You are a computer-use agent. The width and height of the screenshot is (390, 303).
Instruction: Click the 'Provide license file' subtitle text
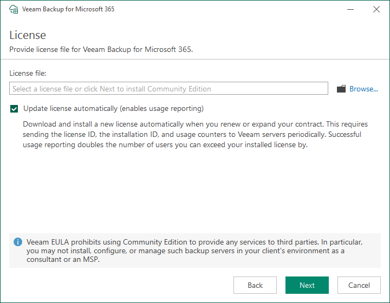click(x=101, y=49)
